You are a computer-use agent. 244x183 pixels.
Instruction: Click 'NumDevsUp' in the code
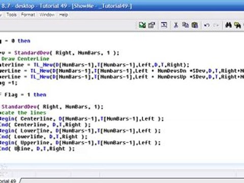point(172,77)
